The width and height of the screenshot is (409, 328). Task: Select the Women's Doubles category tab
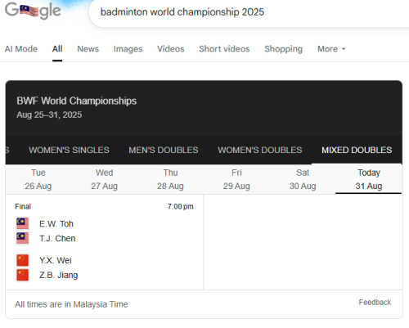tap(260, 150)
